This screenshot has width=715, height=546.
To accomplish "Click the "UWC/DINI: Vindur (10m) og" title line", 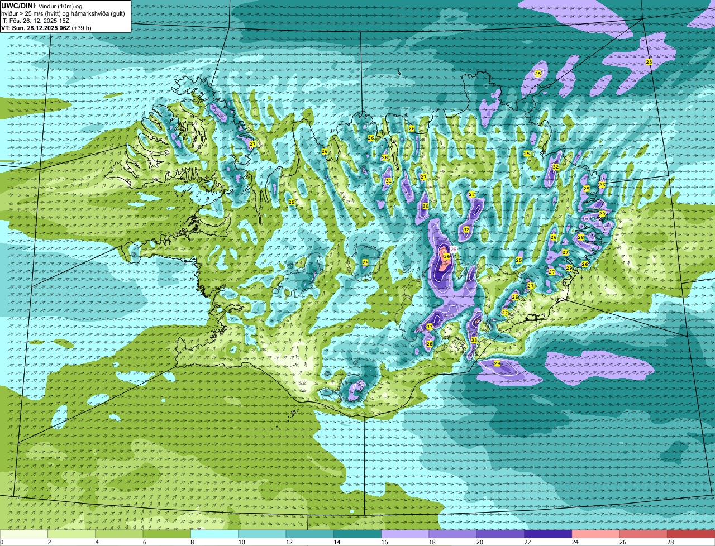I will (42, 6).
